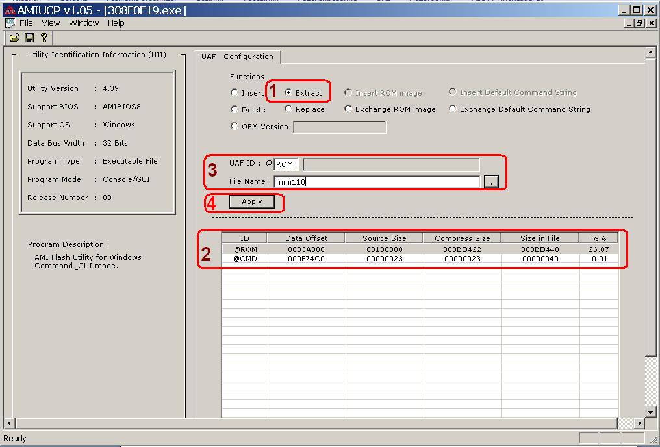Screen dimensions: 660x447
Task: Click the document icon beside File menu
Action: [x=10, y=23]
